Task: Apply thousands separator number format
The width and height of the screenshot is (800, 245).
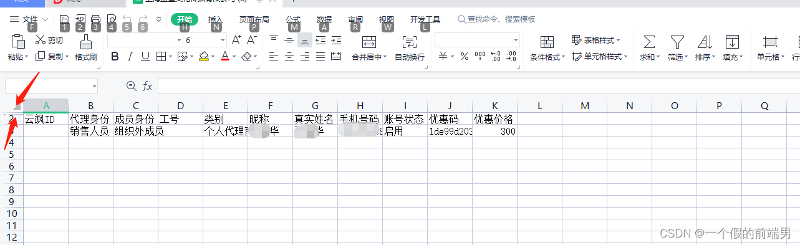Action: click(x=480, y=57)
